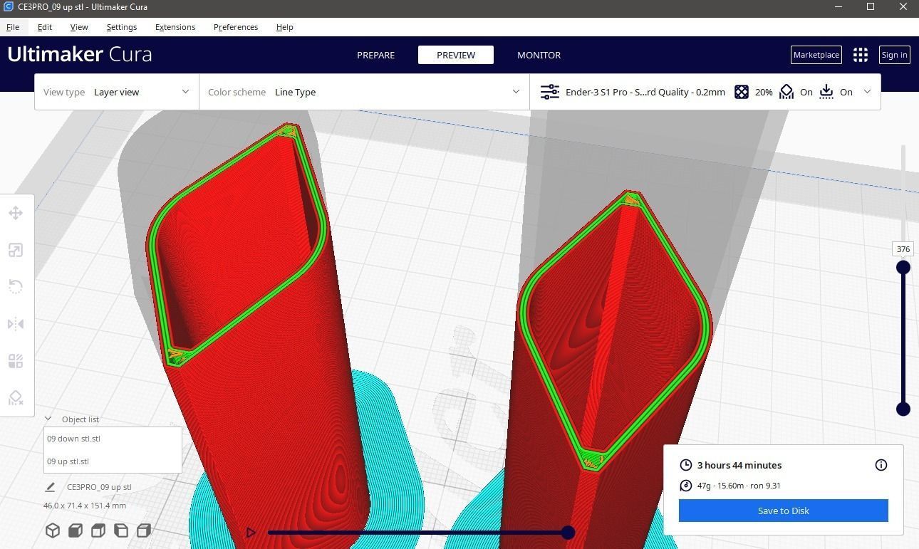
Task: Open the Help menu
Action: (x=284, y=27)
